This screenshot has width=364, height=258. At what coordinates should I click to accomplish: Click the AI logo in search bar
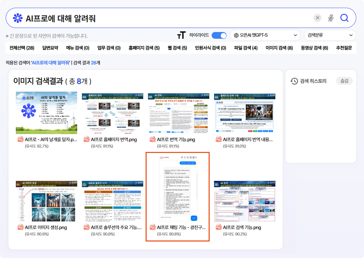pos(18,18)
